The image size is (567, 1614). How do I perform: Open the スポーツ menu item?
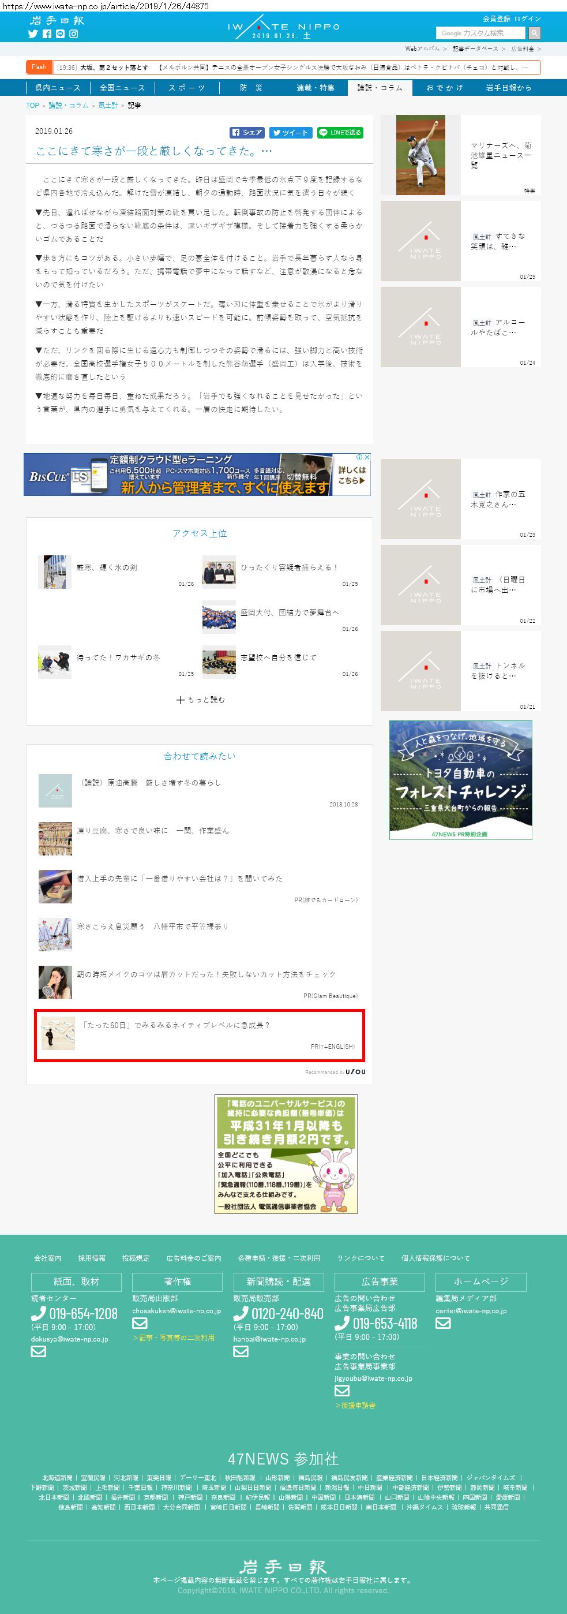coord(186,88)
